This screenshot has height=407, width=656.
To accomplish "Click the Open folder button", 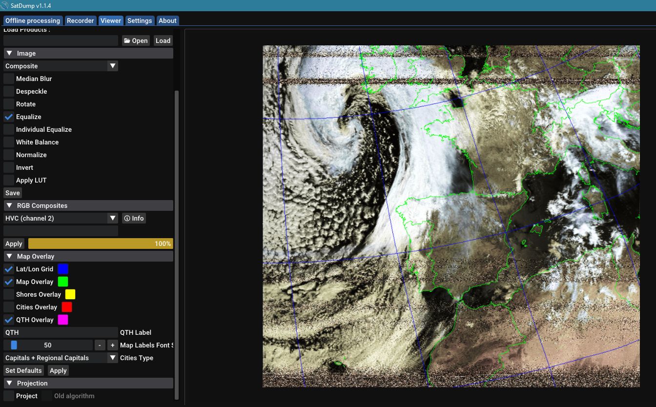I will click(135, 41).
